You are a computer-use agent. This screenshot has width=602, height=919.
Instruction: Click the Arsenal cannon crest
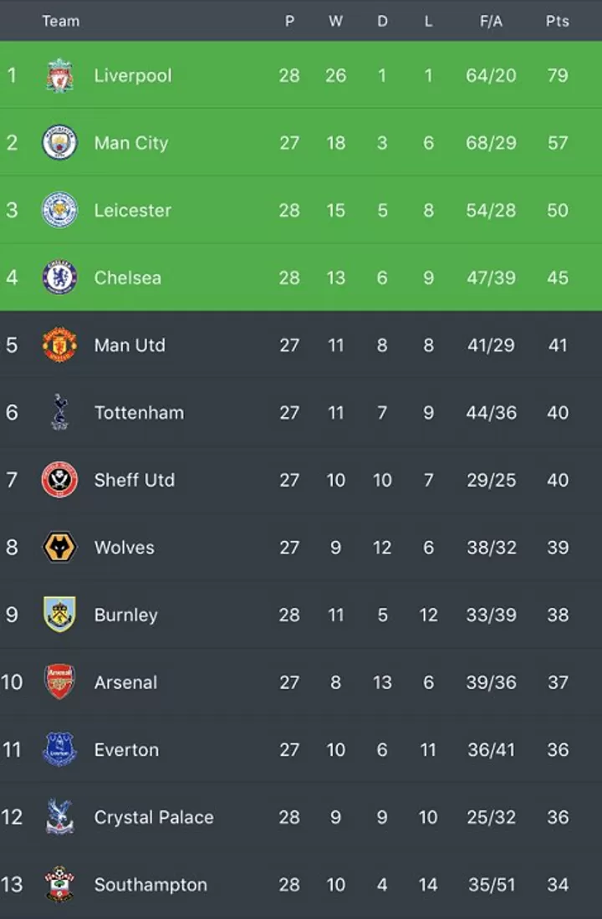click(60, 682)
